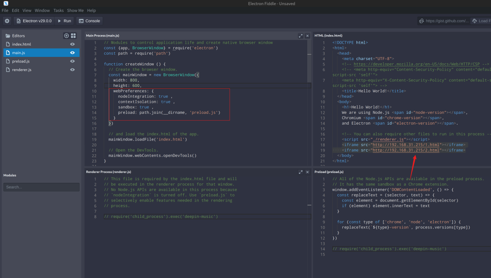Screen dimensions: 491x278
Task: Open the Electron v29.0.0 version selector
Action: 34,21
